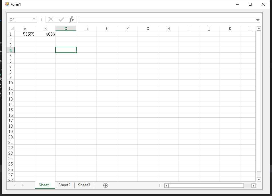272x196 pixels.
Task: Close the Form1 window
Action: [x=263, y=4]
